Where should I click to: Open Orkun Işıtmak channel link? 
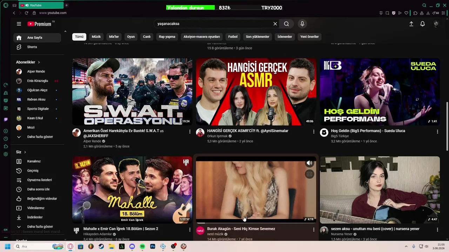click(x=217, y=136)
